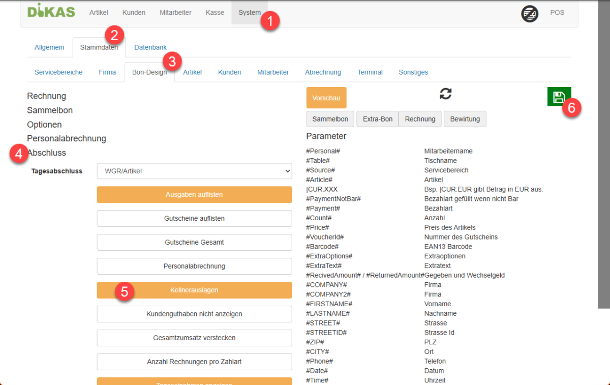610x385 pixels.
Task: Select the Extra-Bon button
Action: click(377, 119)
